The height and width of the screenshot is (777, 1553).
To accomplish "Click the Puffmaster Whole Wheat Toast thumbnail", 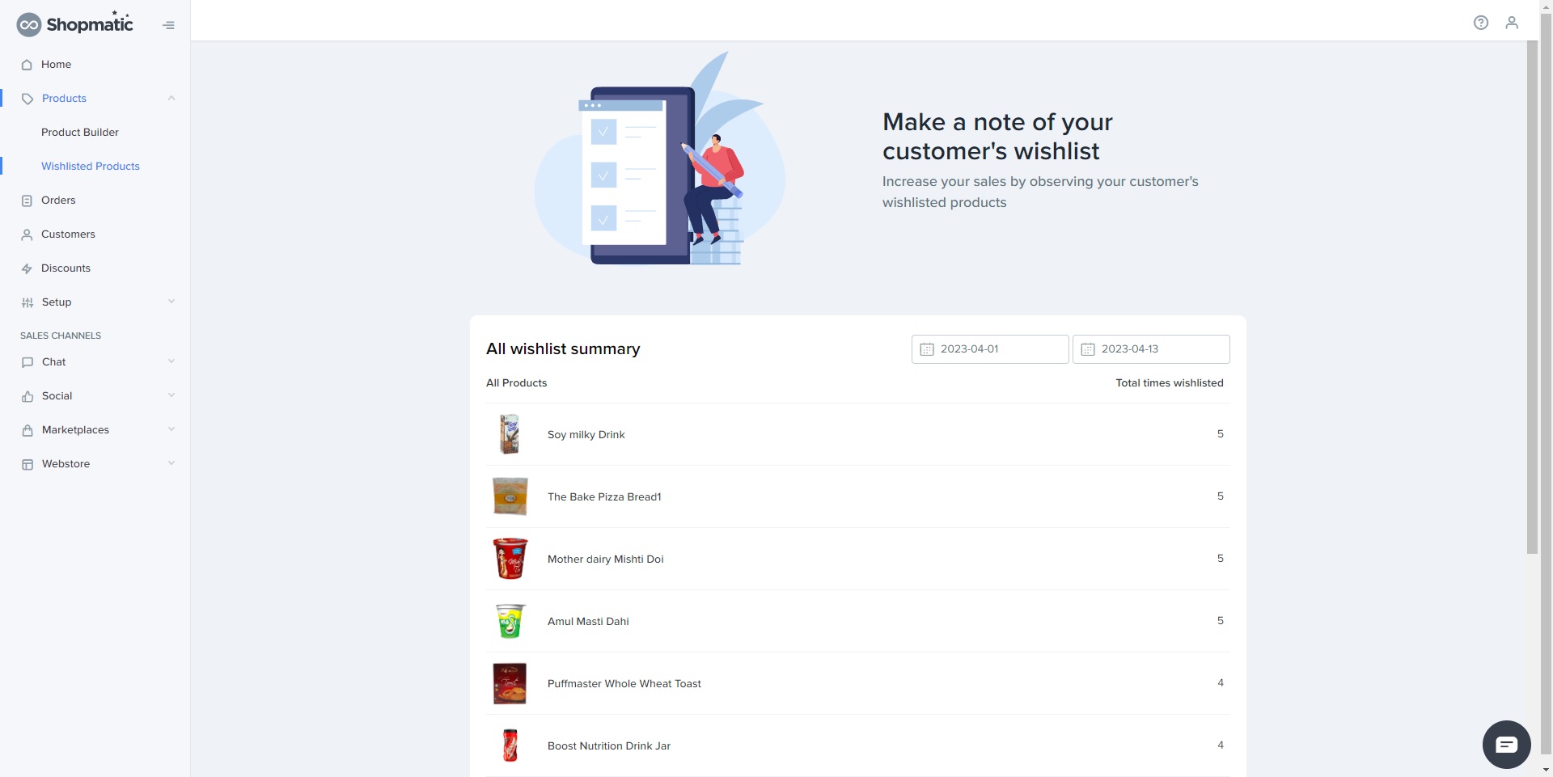I will pyautogui.click(x=510, y=683).
